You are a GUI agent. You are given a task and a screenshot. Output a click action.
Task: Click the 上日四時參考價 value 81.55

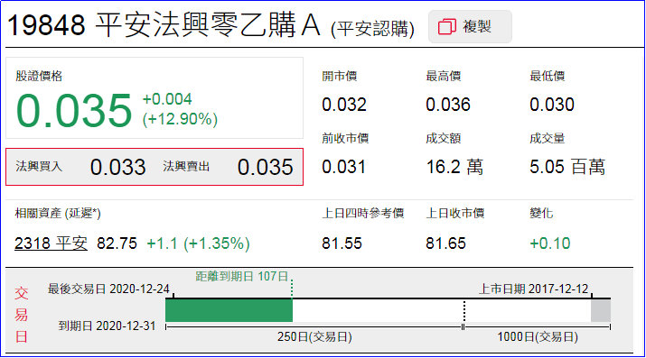click(342, 243)
